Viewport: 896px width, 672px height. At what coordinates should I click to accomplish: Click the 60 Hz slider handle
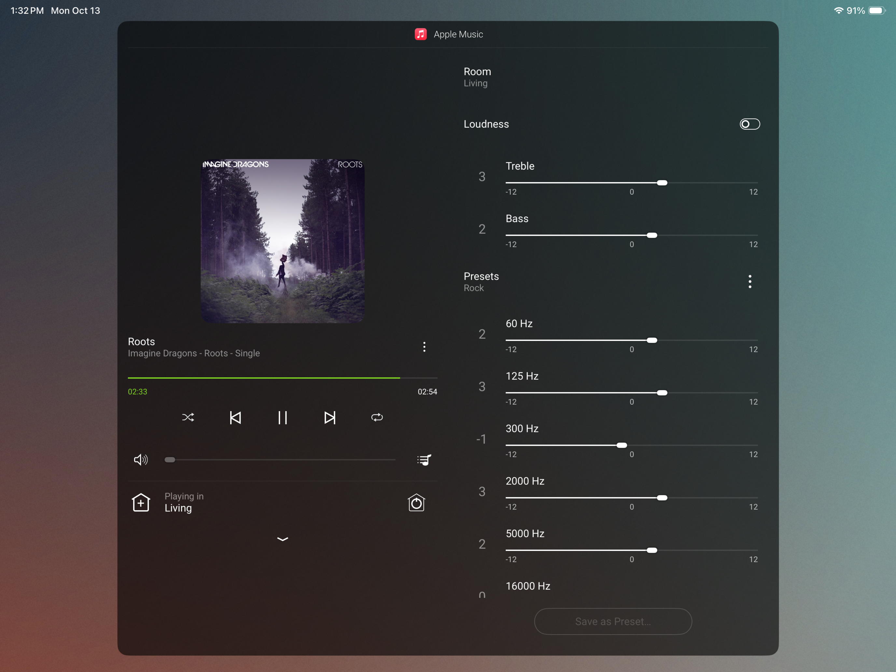point(652,340)
